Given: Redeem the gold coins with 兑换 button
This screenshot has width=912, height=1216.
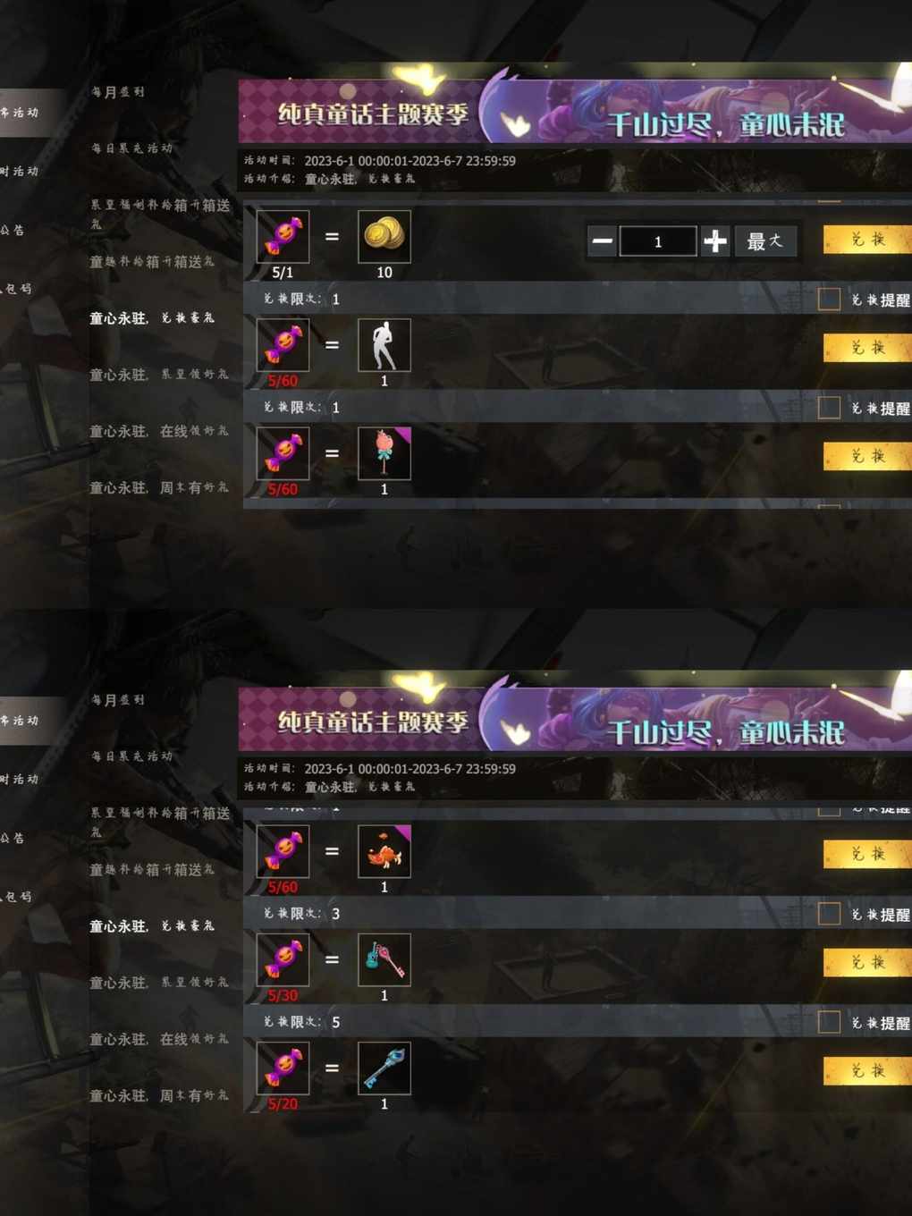Looking at the screenshot, I should [x=867, y=240].
